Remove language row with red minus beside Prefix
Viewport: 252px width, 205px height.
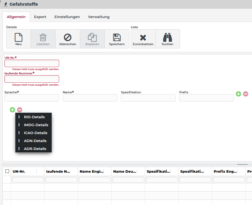coord(246,94)
